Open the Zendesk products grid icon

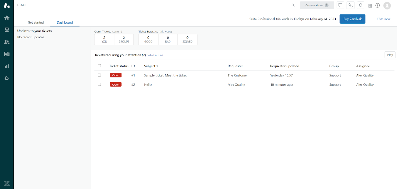click(370, 6)
